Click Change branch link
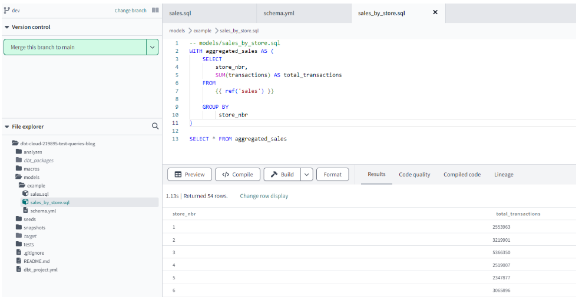The width and height of the screenshot is (579, 297). 130,11
